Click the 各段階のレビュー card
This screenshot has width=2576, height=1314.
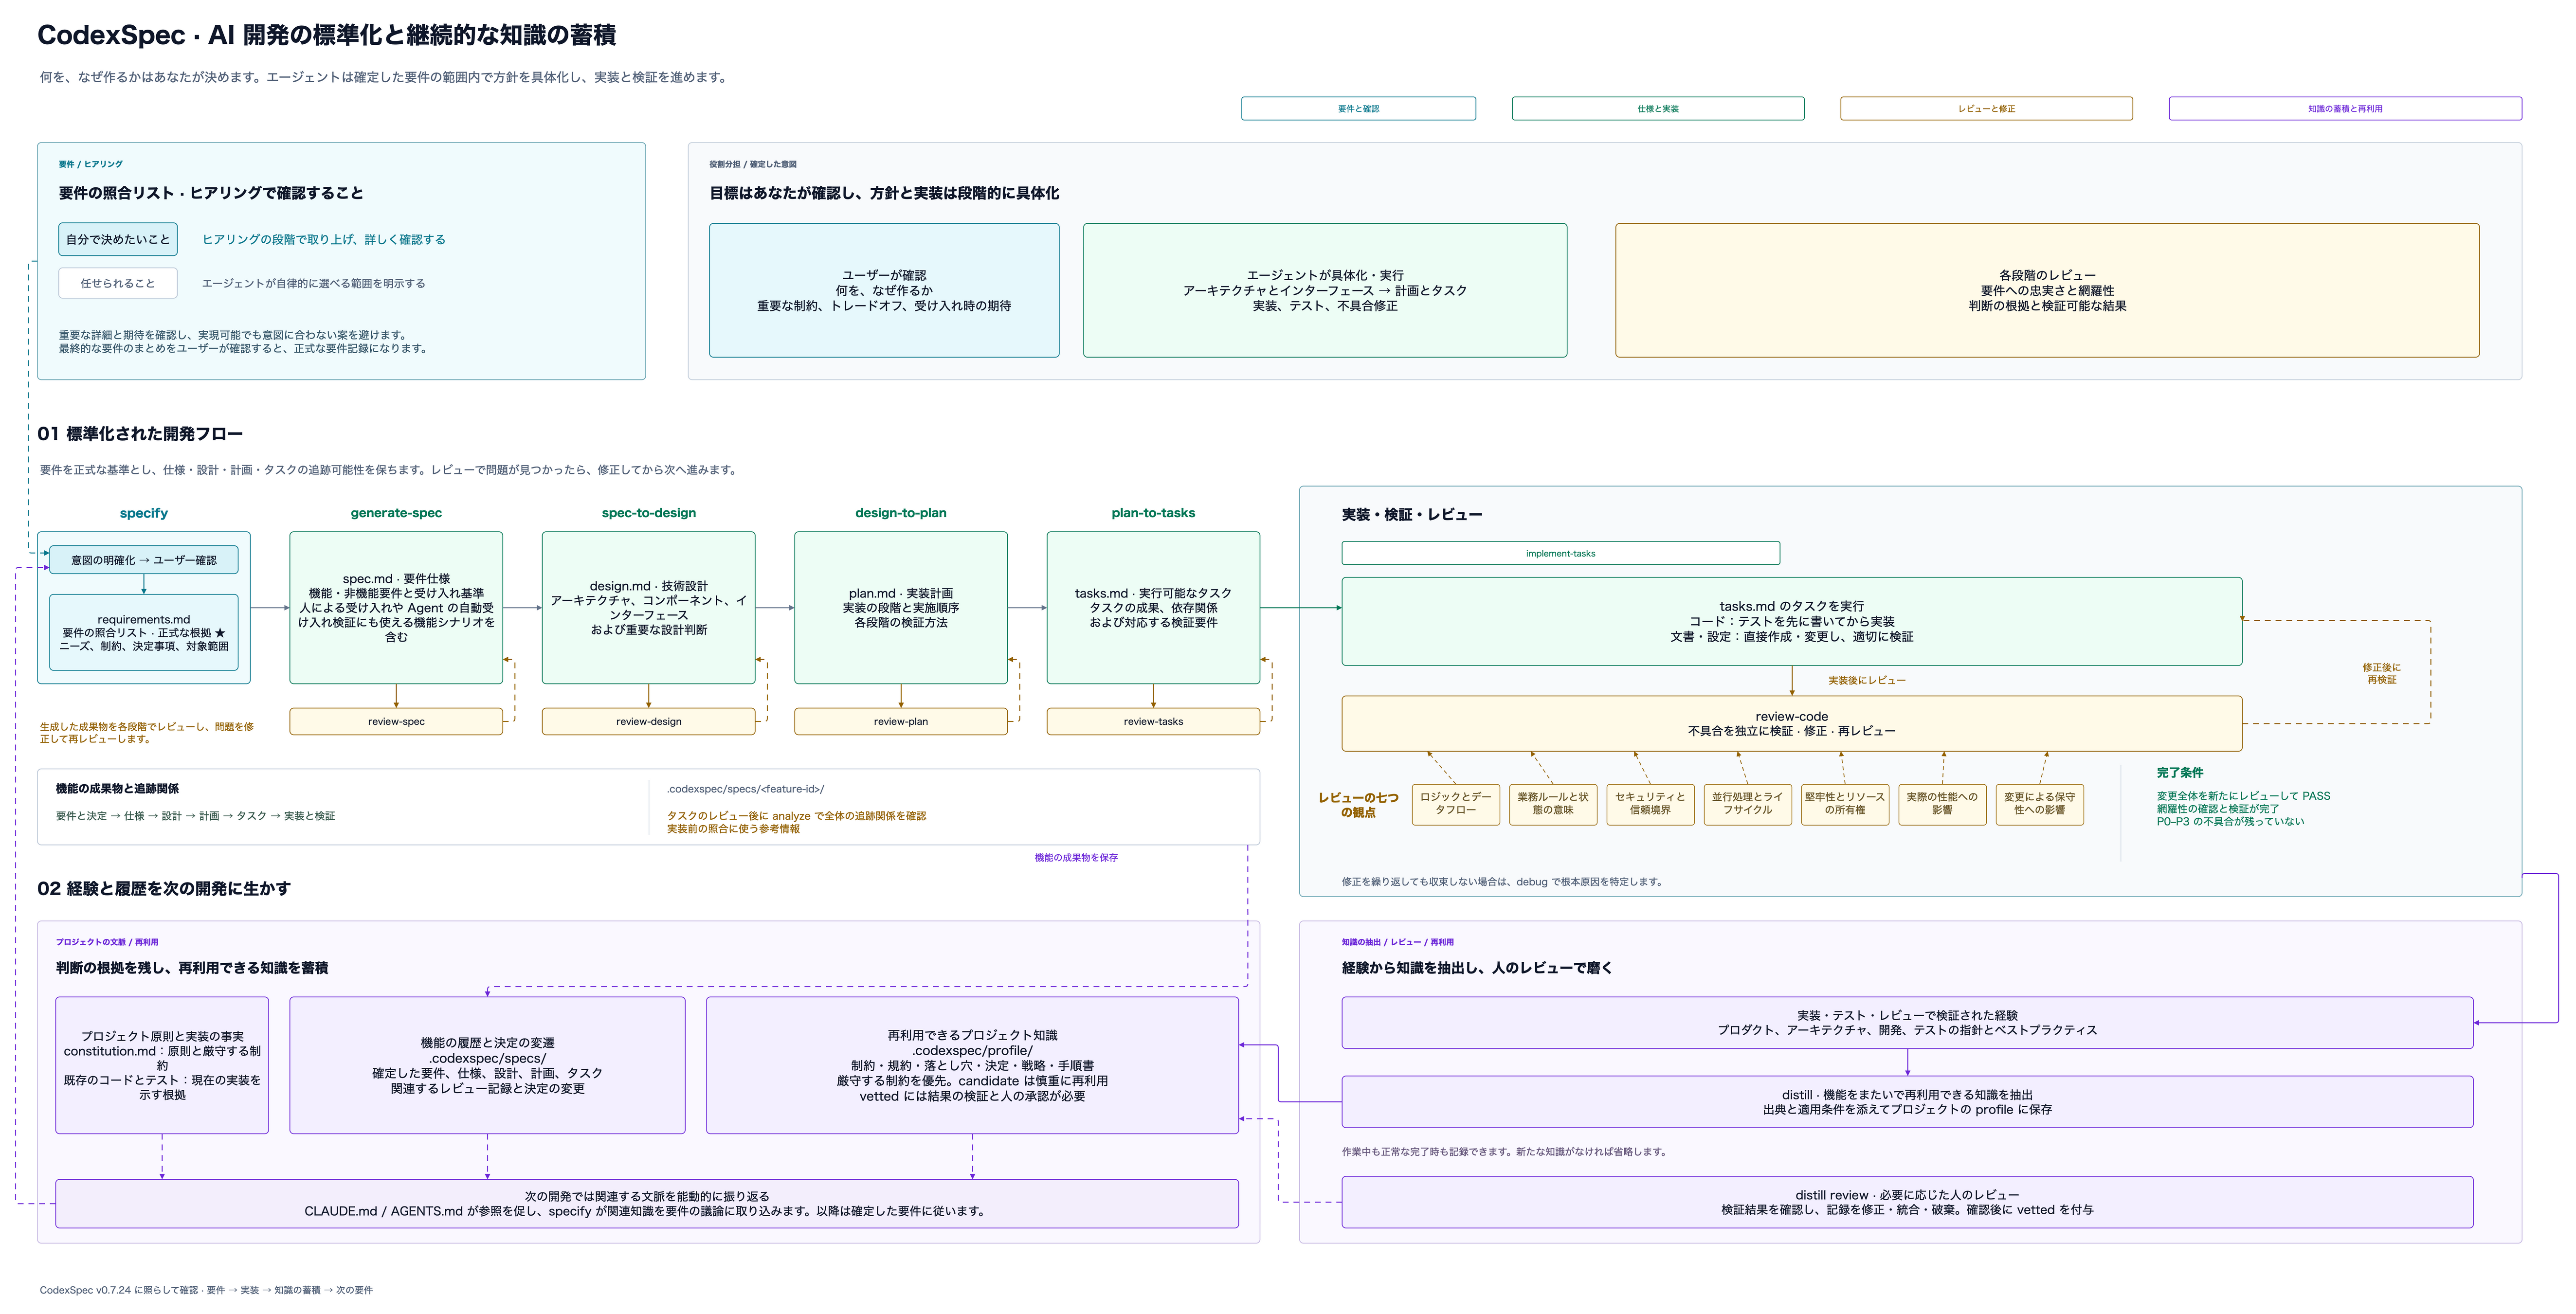[x=2047, y=290]
